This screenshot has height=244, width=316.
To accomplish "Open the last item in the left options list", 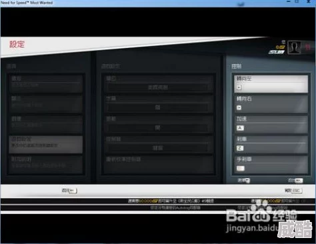I will pos(45,165).
